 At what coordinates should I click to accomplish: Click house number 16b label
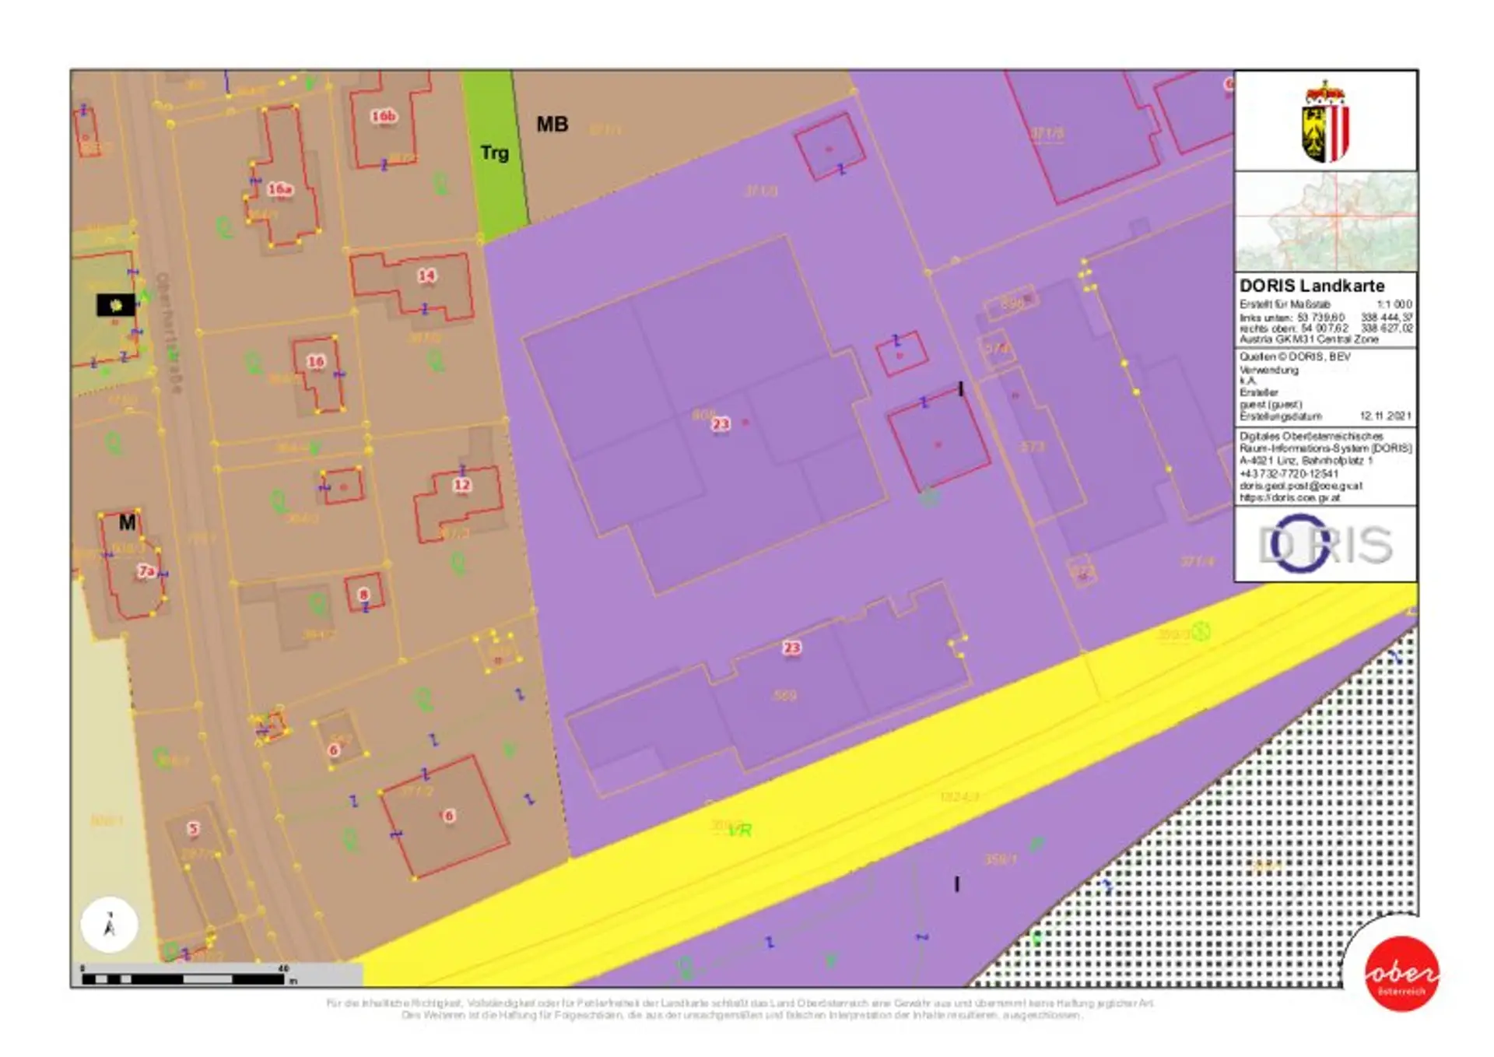coord(384,116)
